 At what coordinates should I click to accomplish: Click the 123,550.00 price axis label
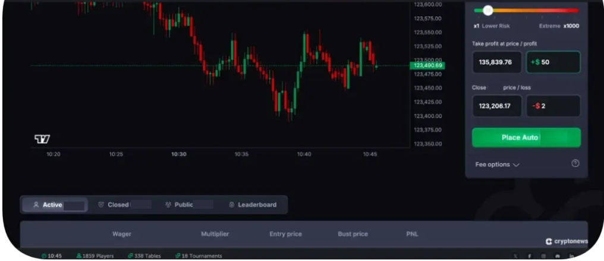tap(427, 32)
